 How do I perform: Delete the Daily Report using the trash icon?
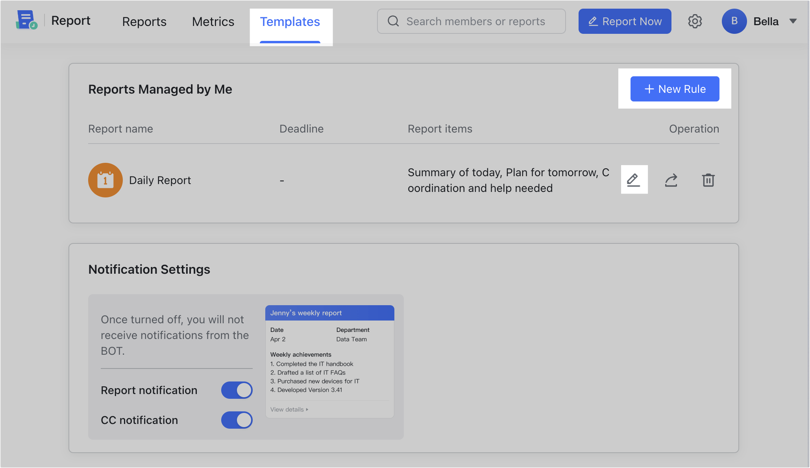708,180
